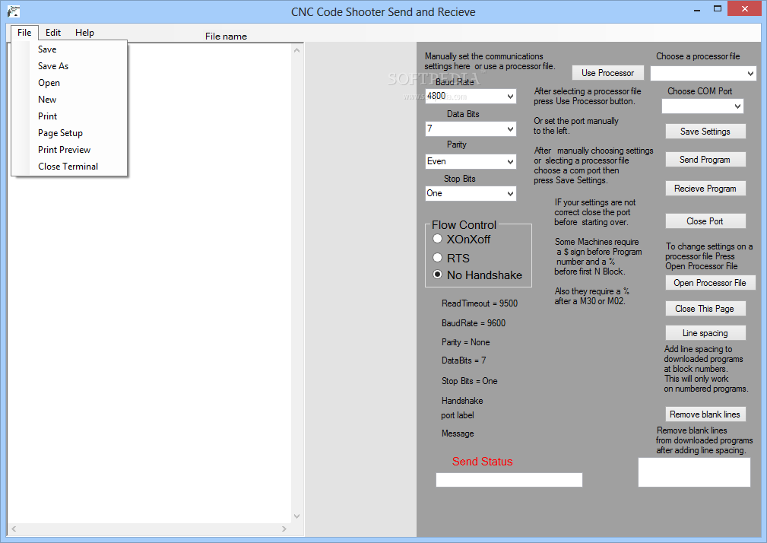Choose Print from the File menu
Image resolution: width=767 pixels, height=543 pixels.
[69, 116]
